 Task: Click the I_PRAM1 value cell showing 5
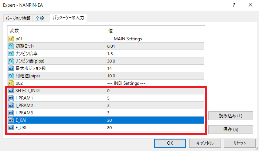click(x=155, y=98)
